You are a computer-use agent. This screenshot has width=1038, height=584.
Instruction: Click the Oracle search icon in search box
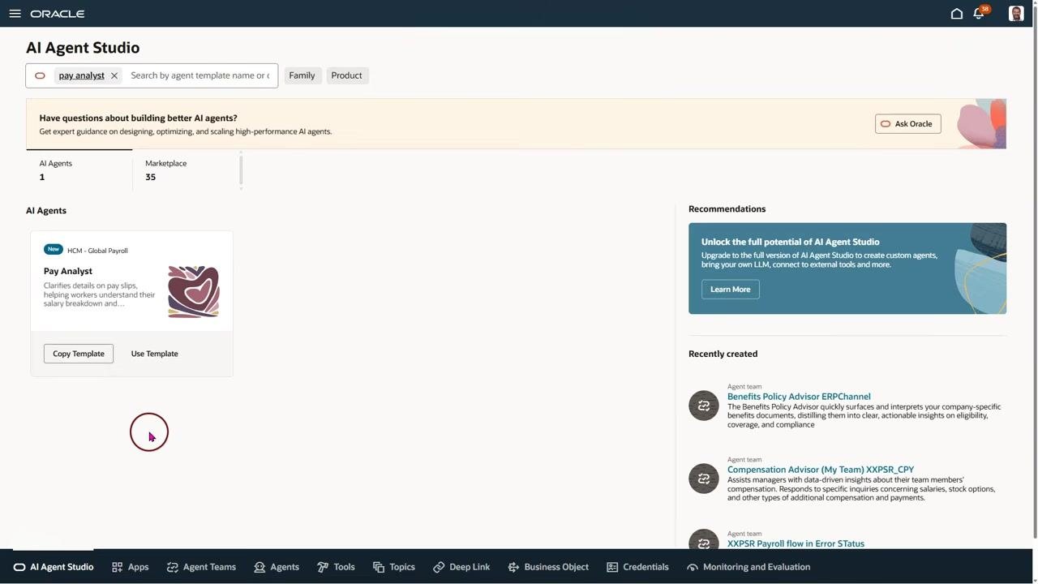pos(40,75)
